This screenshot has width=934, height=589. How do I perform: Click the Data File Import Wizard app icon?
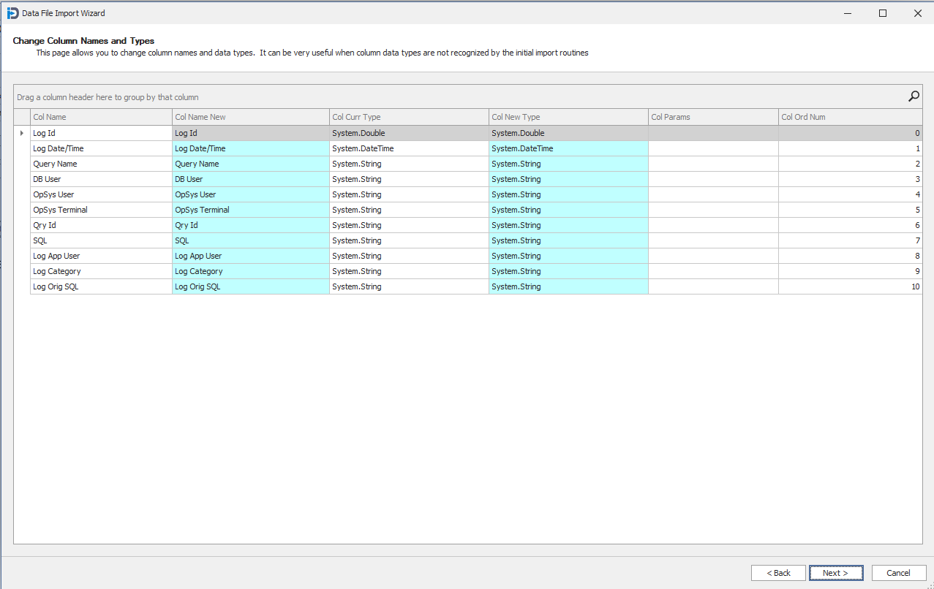[12, 13]
